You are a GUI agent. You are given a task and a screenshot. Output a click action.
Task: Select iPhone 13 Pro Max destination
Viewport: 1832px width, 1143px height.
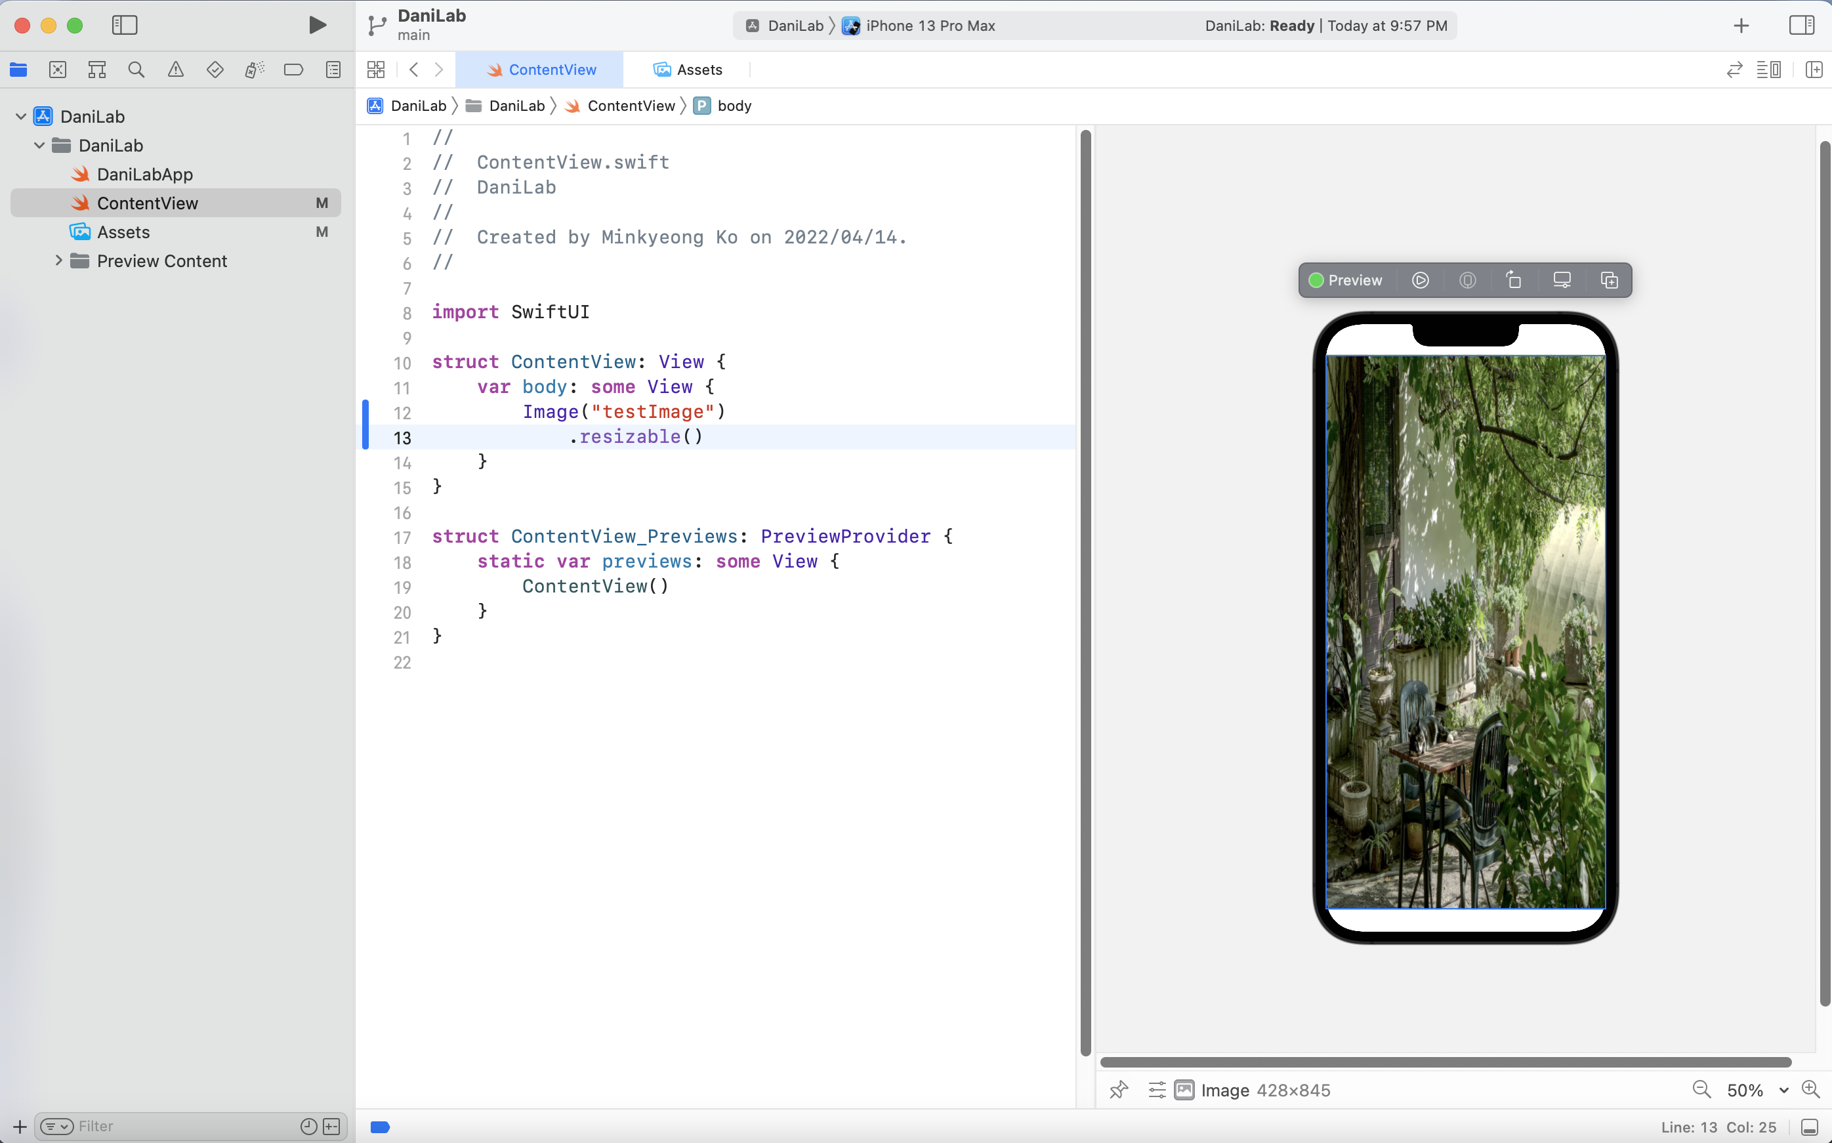point(930,26)
